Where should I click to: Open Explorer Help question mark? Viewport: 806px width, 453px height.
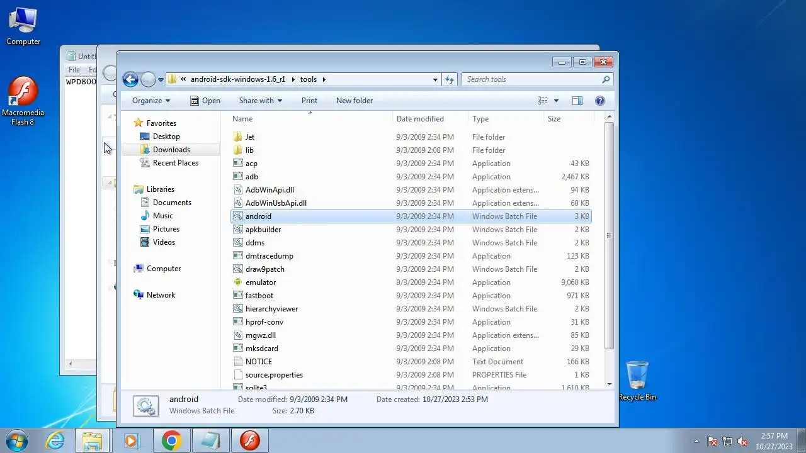click(599, 101)
